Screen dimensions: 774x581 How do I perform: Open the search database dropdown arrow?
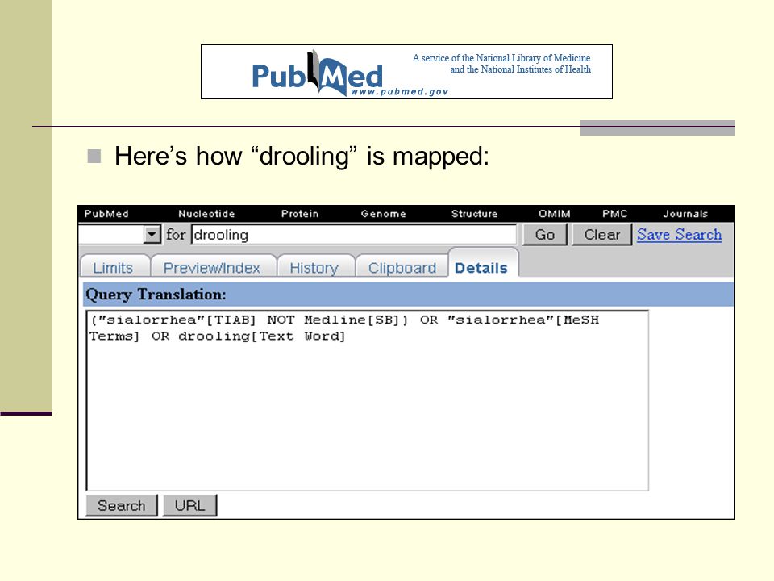pos(152,234)
